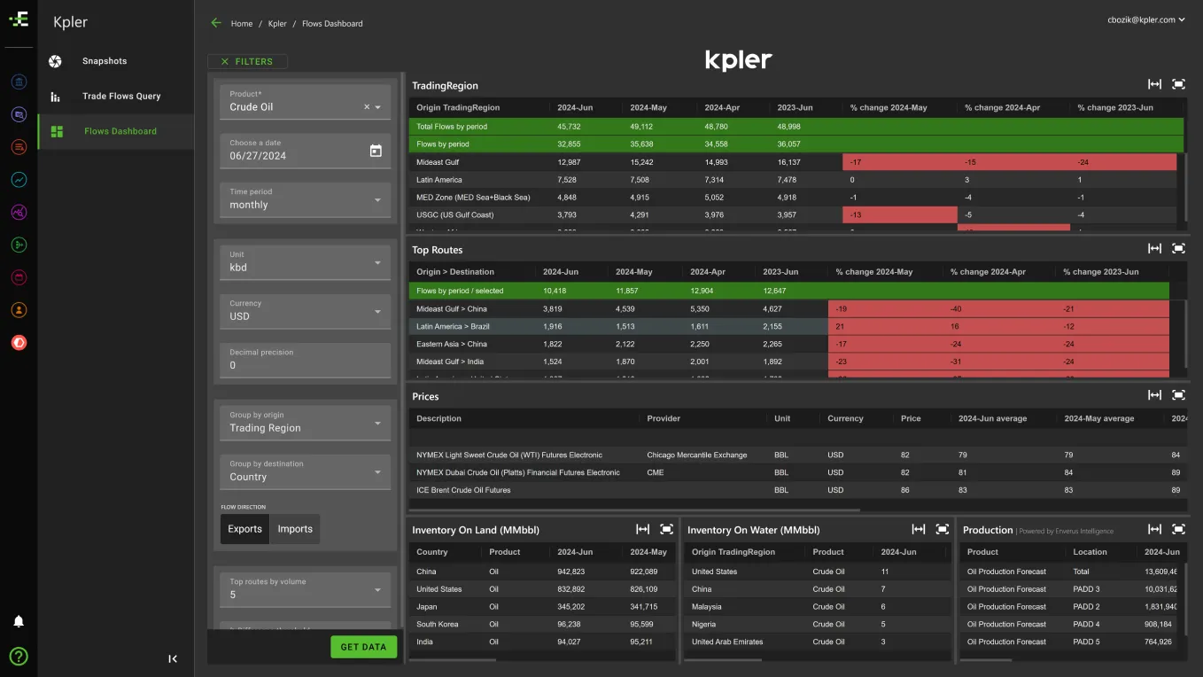This screenshot has height=677, width=1203.
Task: Click the GET DATA button
Action: pos(363,647)
